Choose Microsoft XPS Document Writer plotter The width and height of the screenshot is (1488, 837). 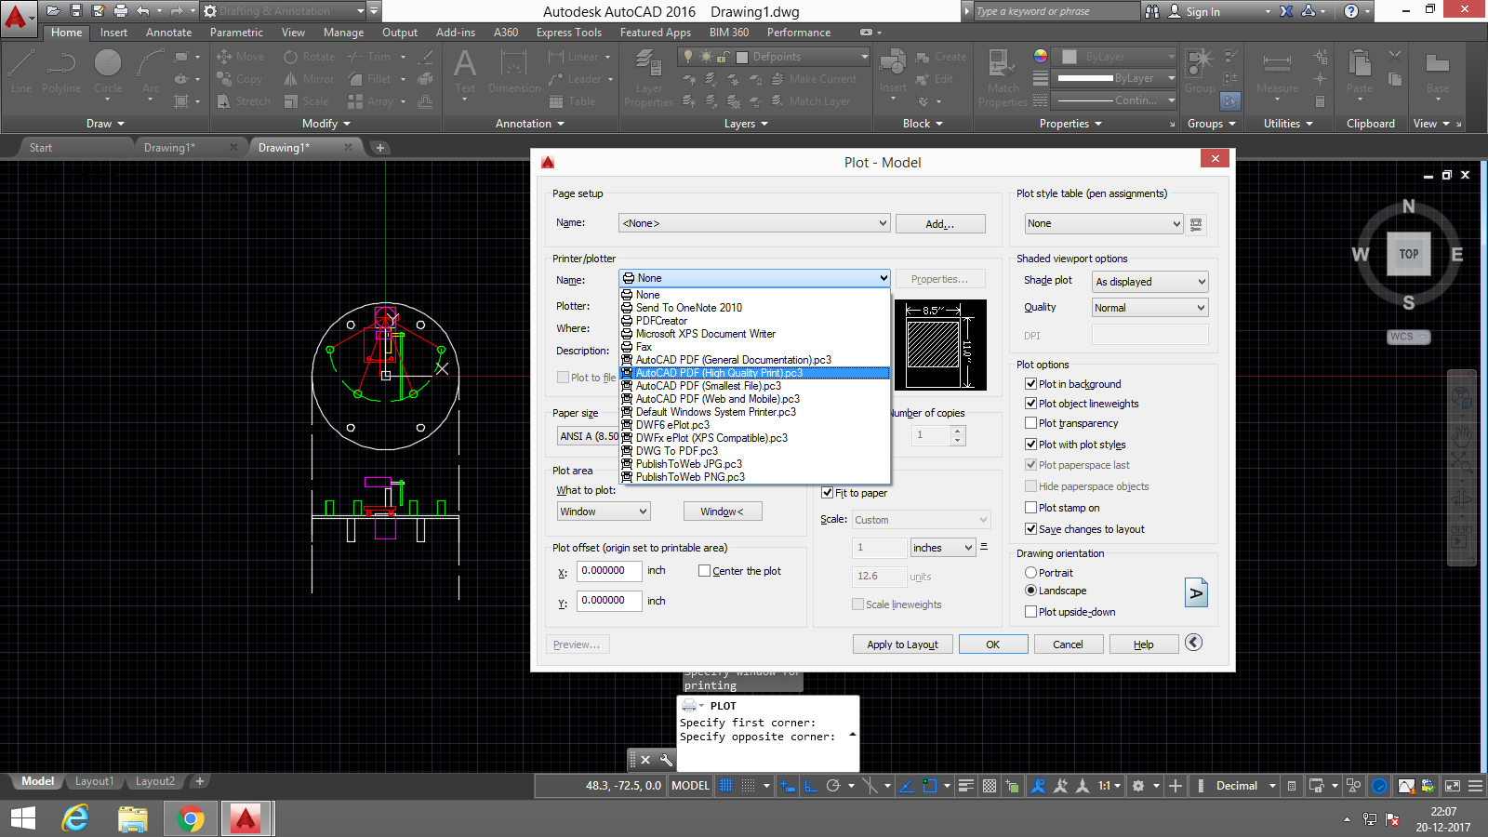(755, 334)
